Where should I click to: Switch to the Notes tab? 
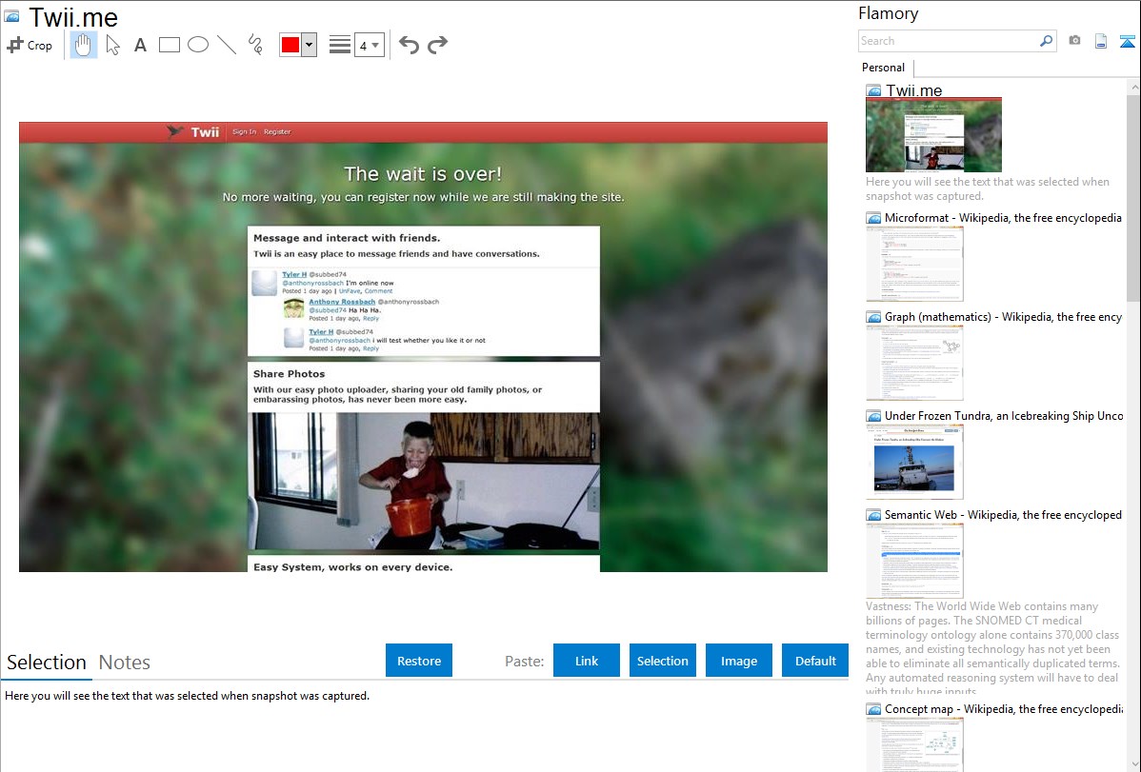[125, 663]
